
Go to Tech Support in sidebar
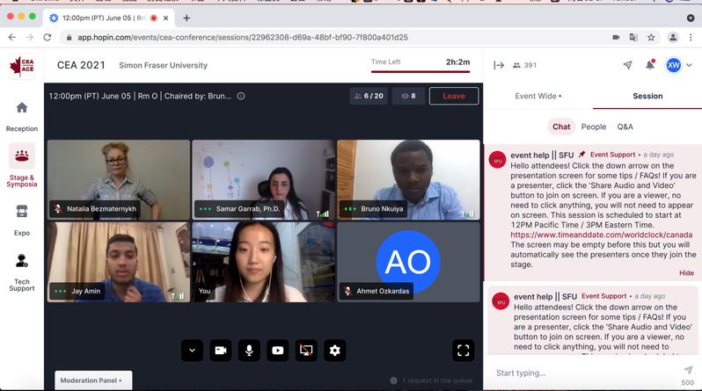(x=21, y=272)
